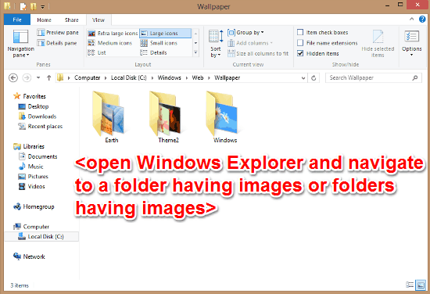Select the View tab
The image size is (430, 294).
point(99,20)
